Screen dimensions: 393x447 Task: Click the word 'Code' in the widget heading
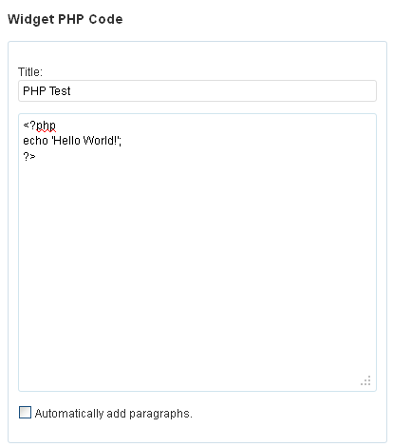(x=105, y=19)
